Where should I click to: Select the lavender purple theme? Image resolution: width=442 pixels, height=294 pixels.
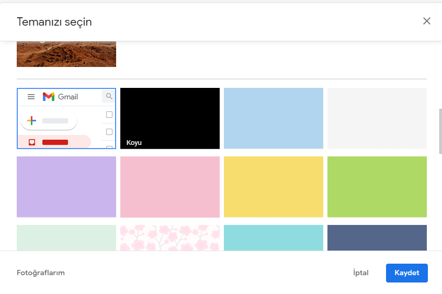coord(66,187)
